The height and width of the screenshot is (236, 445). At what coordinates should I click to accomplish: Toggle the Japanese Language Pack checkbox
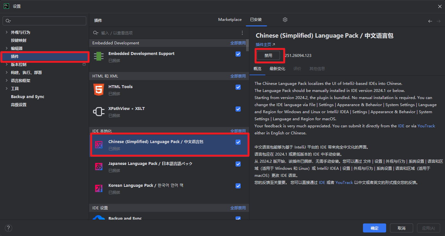click(x=238, y=164)
